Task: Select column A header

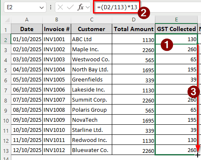Action: click(27, 20)
